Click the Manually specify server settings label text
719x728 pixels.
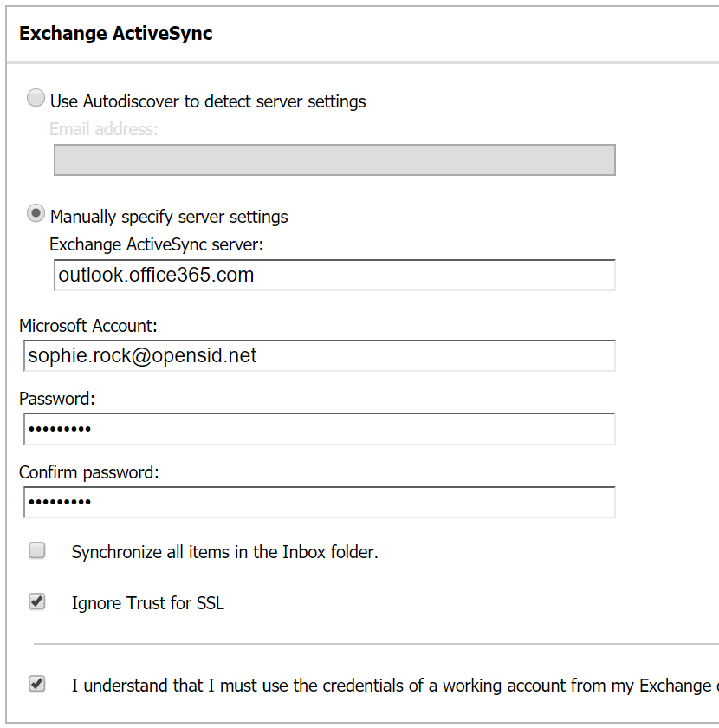[x=169, y=217]
